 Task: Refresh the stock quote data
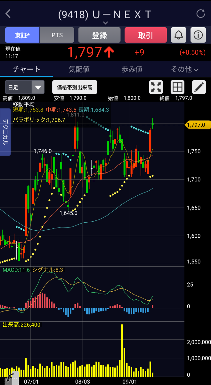tap(200, 14)
